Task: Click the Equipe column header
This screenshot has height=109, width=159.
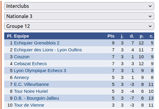Action: pos(22,36)
